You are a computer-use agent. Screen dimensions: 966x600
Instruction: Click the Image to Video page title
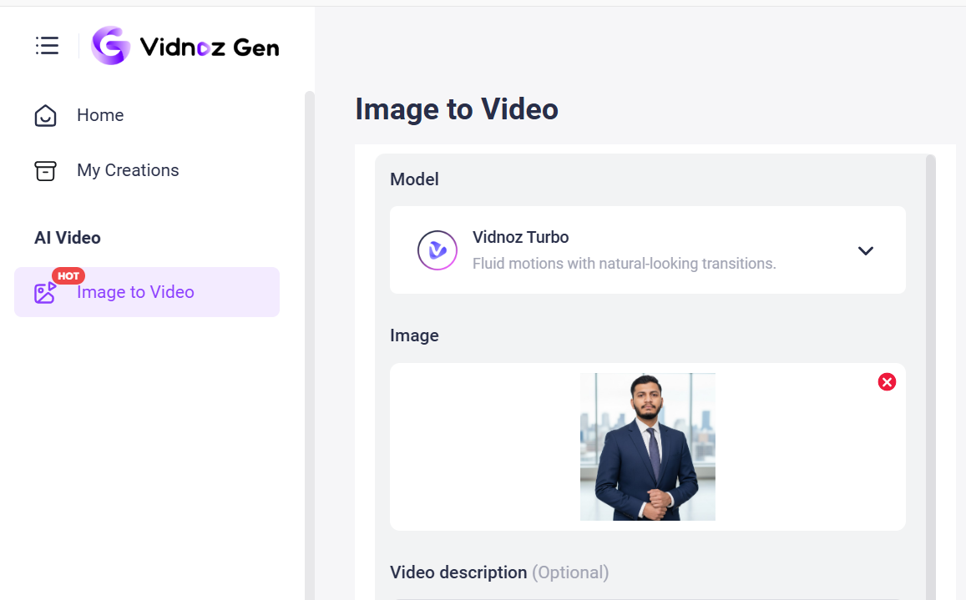pyautogui.click(x=456, y=109)
